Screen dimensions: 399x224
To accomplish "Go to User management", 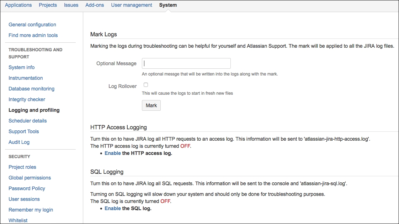I will coord(131,5).
